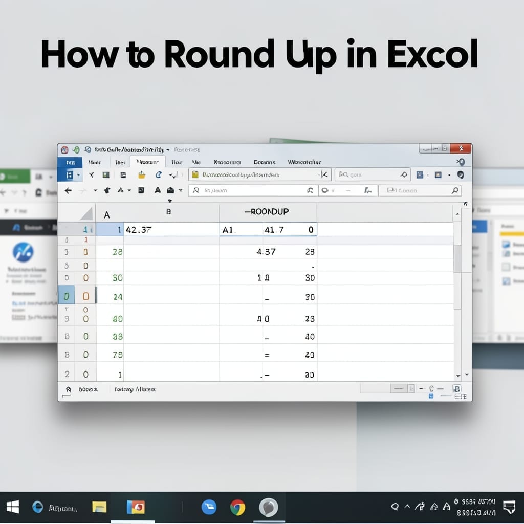This screenshot has width=524, height=524.
Task: Click the fill bucket icon
Action: [x=170, y=190]
